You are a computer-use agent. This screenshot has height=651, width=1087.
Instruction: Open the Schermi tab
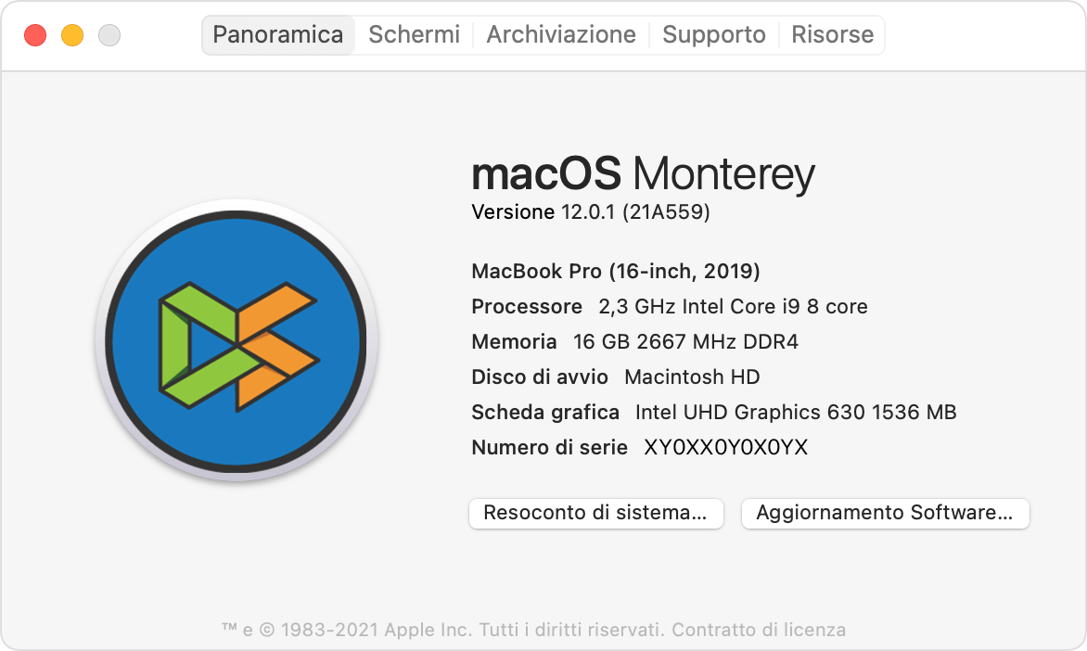tap(414, 35)
